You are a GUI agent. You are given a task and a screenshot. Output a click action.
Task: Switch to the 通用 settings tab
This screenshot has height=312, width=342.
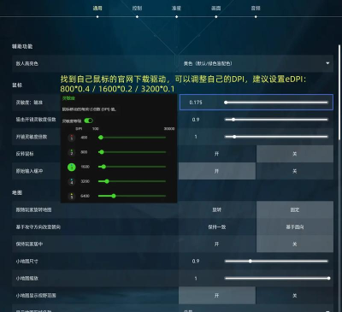pyautogui.click(x=97, y=9)
